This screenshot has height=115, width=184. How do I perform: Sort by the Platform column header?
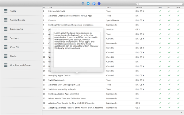coord(139,7)
